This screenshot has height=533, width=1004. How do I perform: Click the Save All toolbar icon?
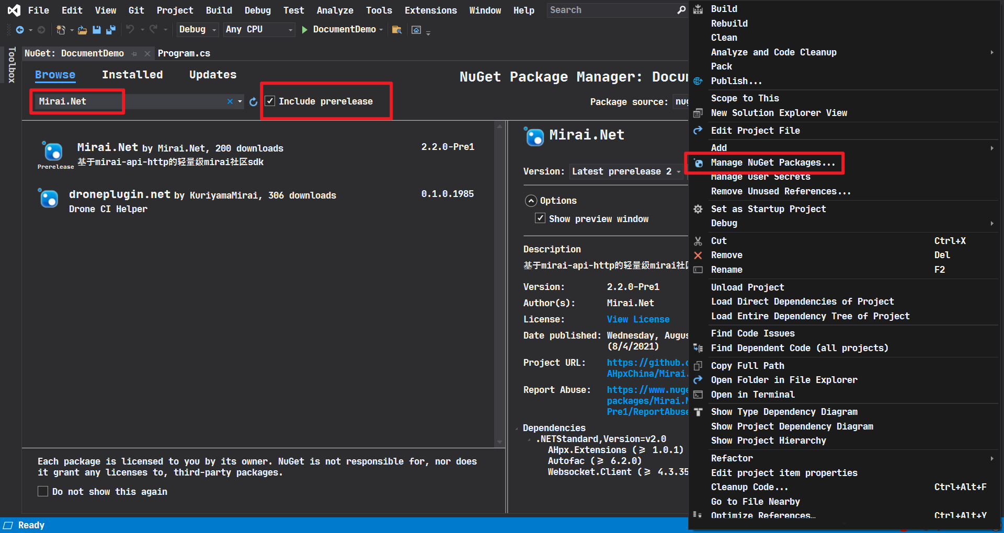[x=110, y=30]
